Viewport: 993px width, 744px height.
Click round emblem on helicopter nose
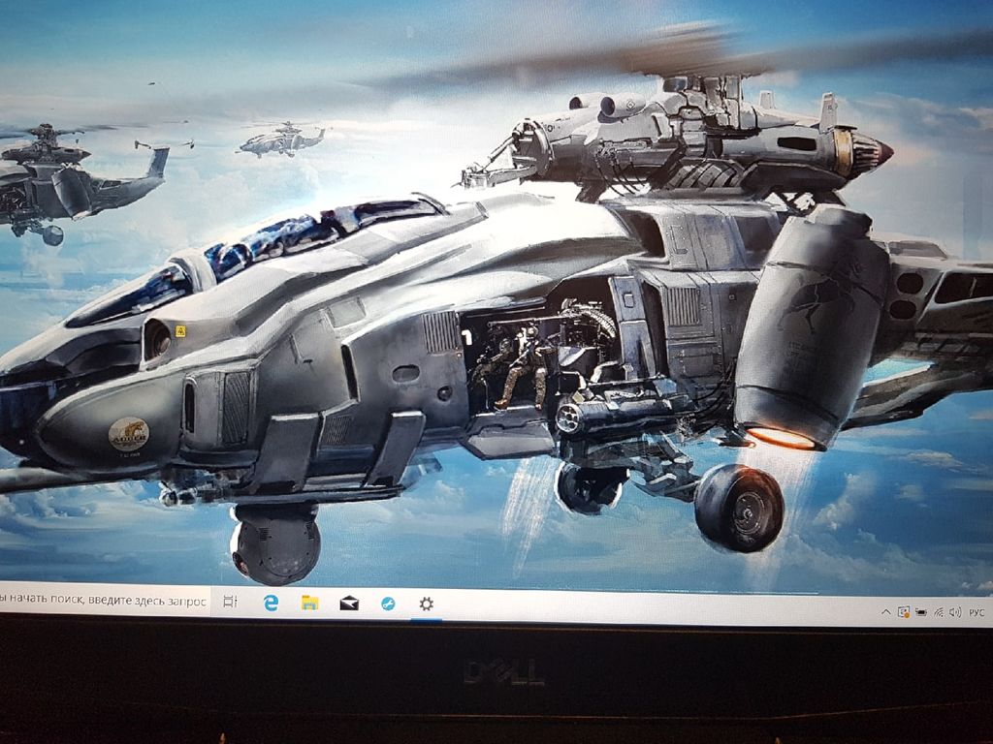128,433
